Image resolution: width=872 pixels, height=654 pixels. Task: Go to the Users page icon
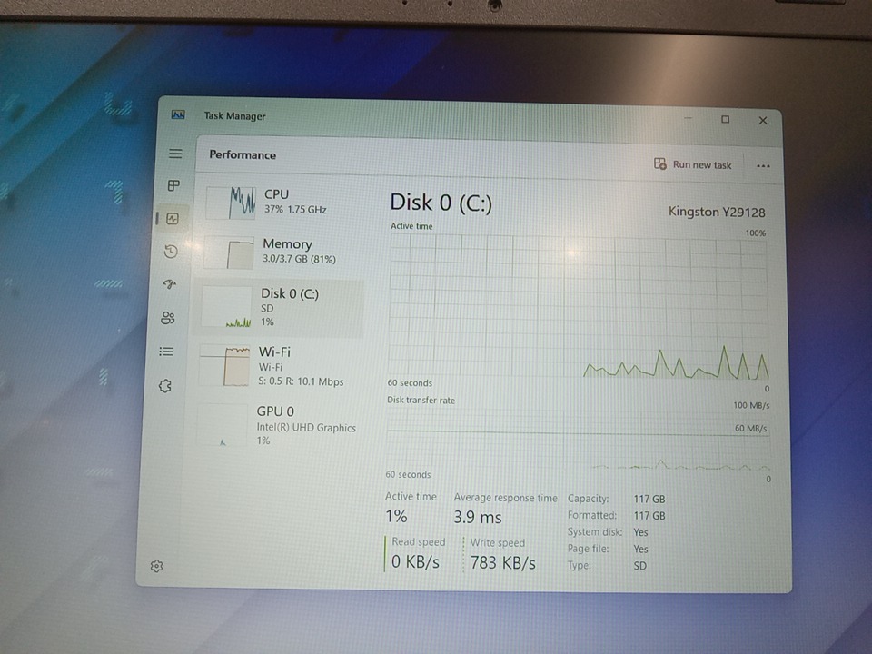point(167,318)
